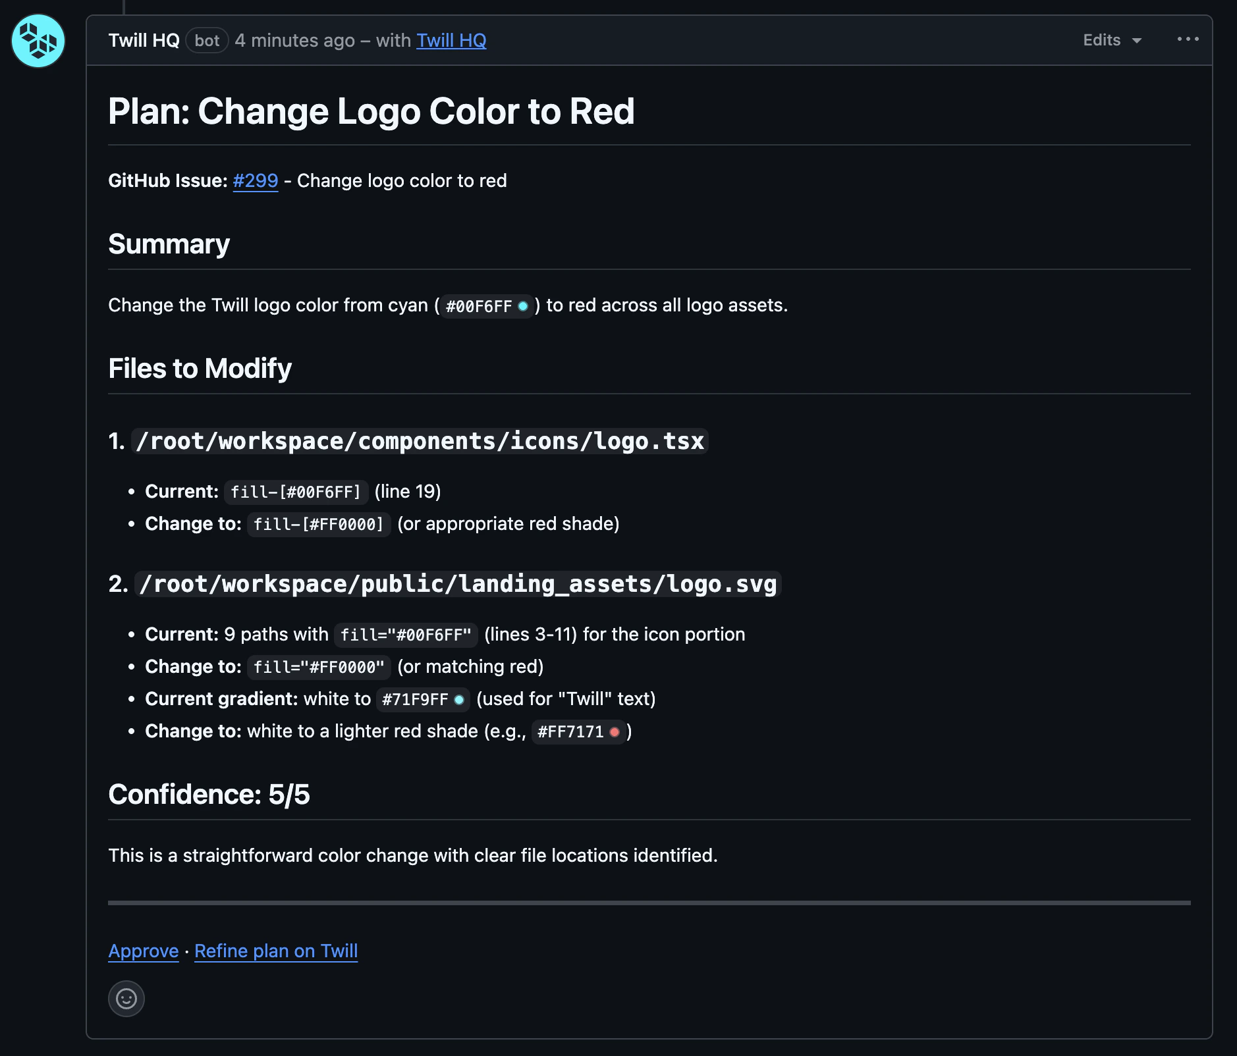This screenshot has height=1056, width=1237.
Task: Click the Files to Modify heading
Action: tap(200, 369)
